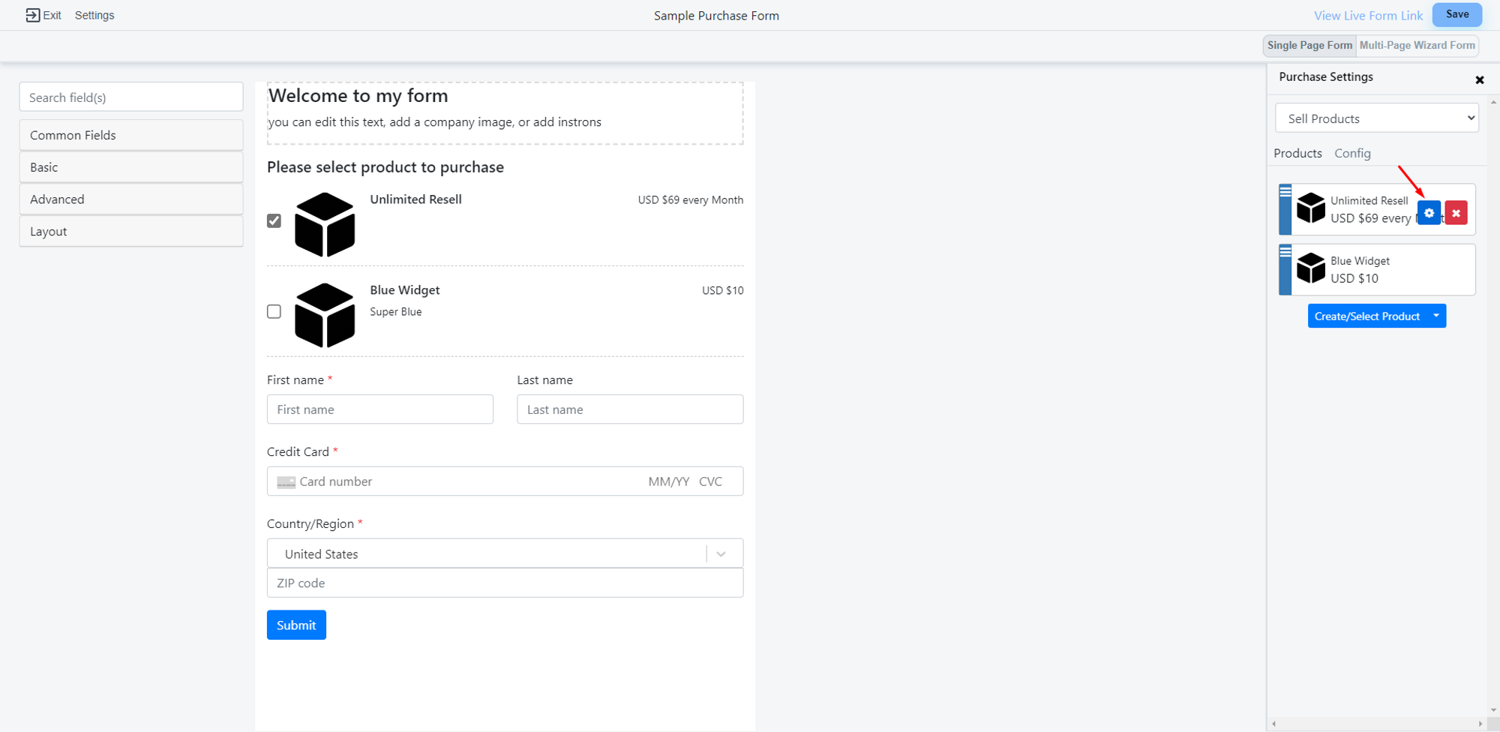This screenshot has width=1500, height=732.
Task: Click the Exit icon in top bar
Action: coord(32,15)
